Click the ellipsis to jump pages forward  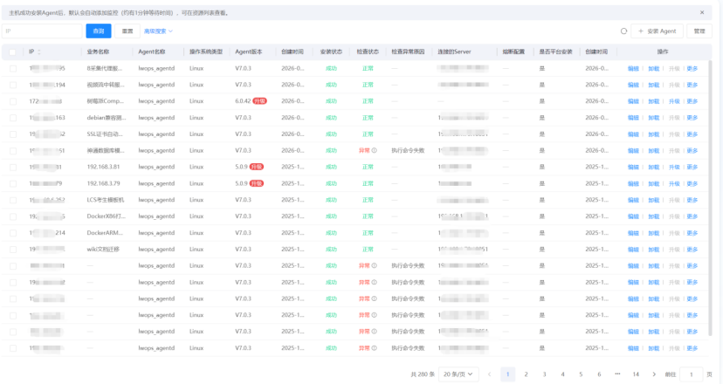pyautogui.click(x=617, y=374)
